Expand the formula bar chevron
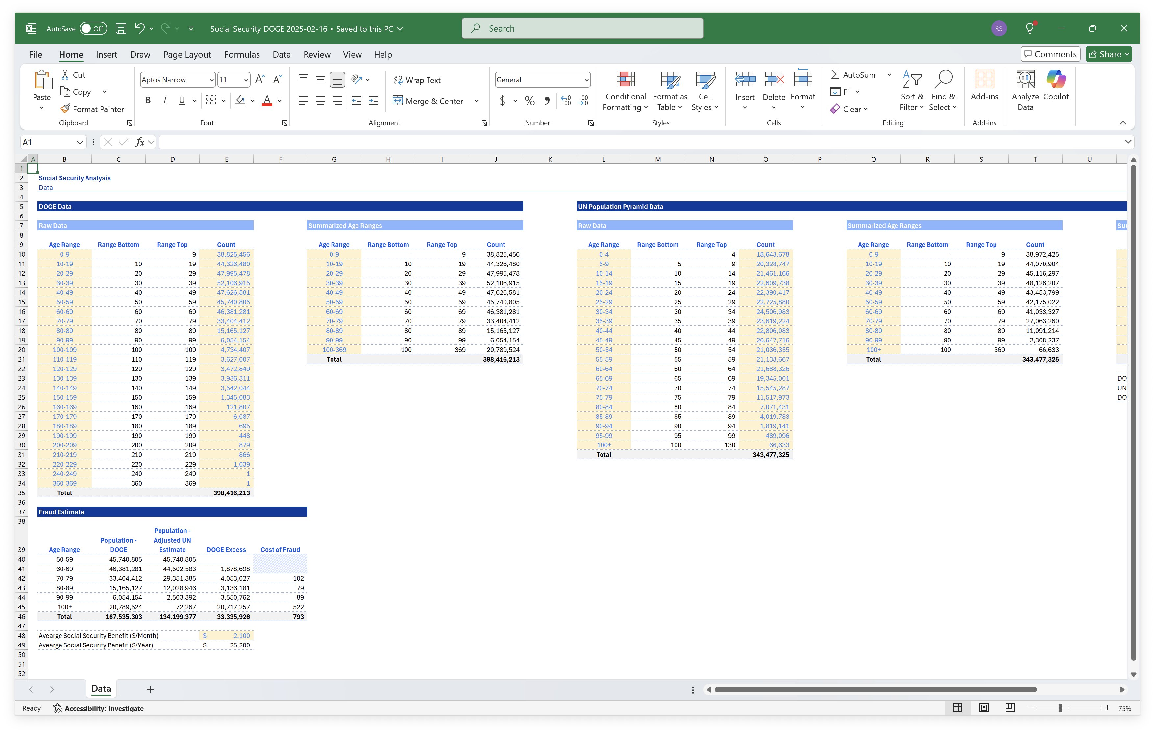Screen dimensions: 1155x733 click(1128, 142)
